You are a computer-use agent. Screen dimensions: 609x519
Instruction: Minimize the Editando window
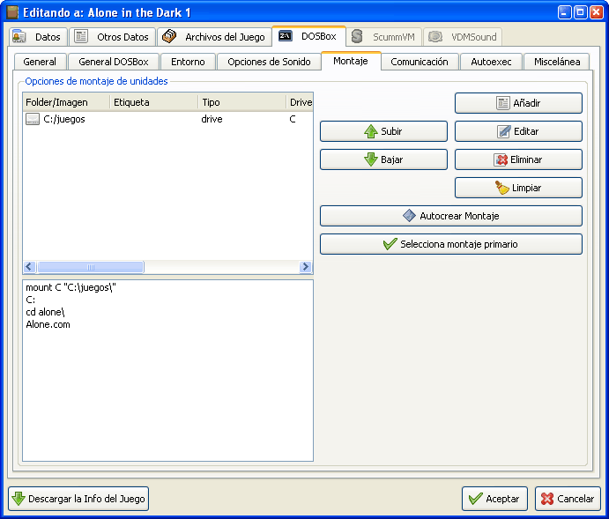click(565, 12)
